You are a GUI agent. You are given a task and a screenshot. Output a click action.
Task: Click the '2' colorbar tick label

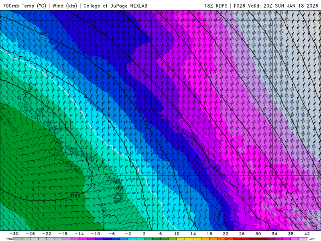144,234
